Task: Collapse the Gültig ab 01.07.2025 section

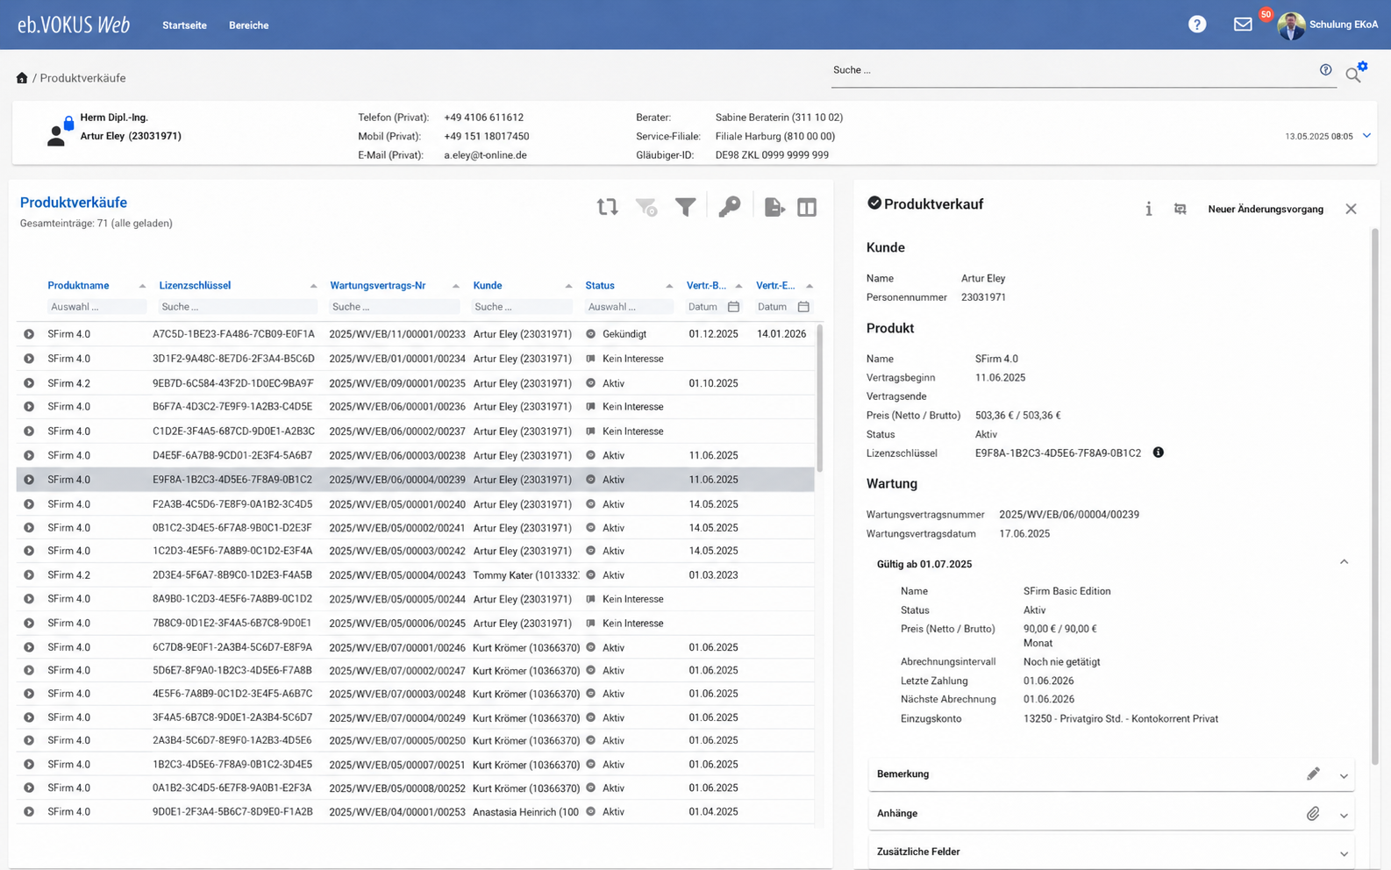Action: tap(1344, 562)
